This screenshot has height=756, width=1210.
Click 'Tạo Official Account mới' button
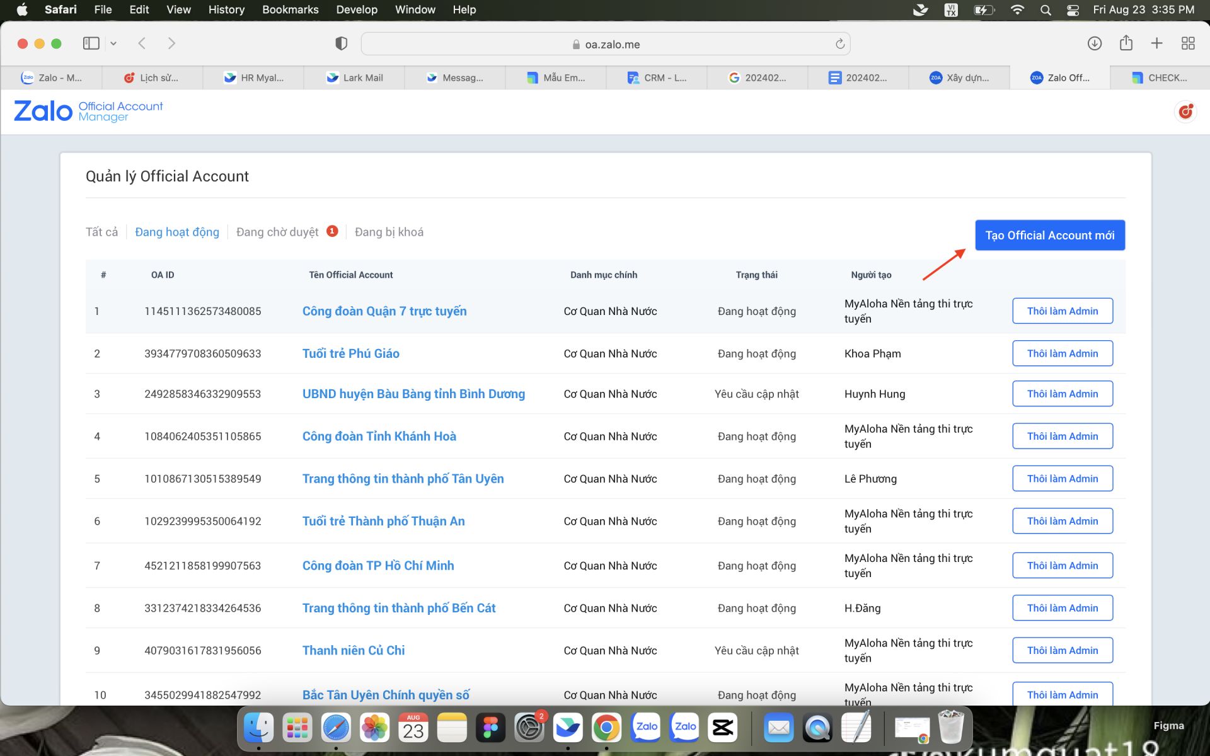1049,235
